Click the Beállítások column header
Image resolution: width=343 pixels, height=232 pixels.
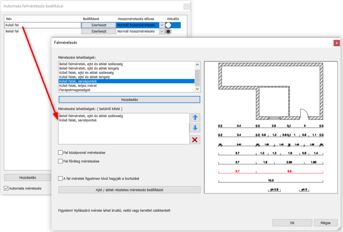[x=99, y=19]
